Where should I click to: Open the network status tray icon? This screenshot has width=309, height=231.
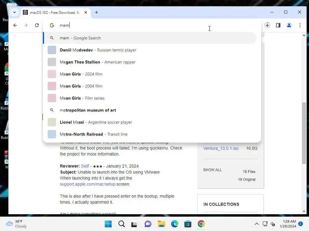tap(265, 224)
